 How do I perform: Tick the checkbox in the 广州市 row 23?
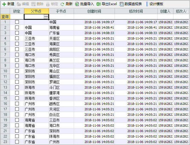click(x=17, y=142)
